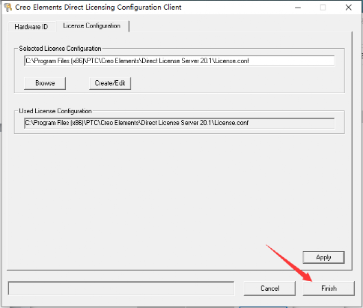
Task: Click the disabled maximize window button
Action: pyautogui.click(x=323, y=7)
